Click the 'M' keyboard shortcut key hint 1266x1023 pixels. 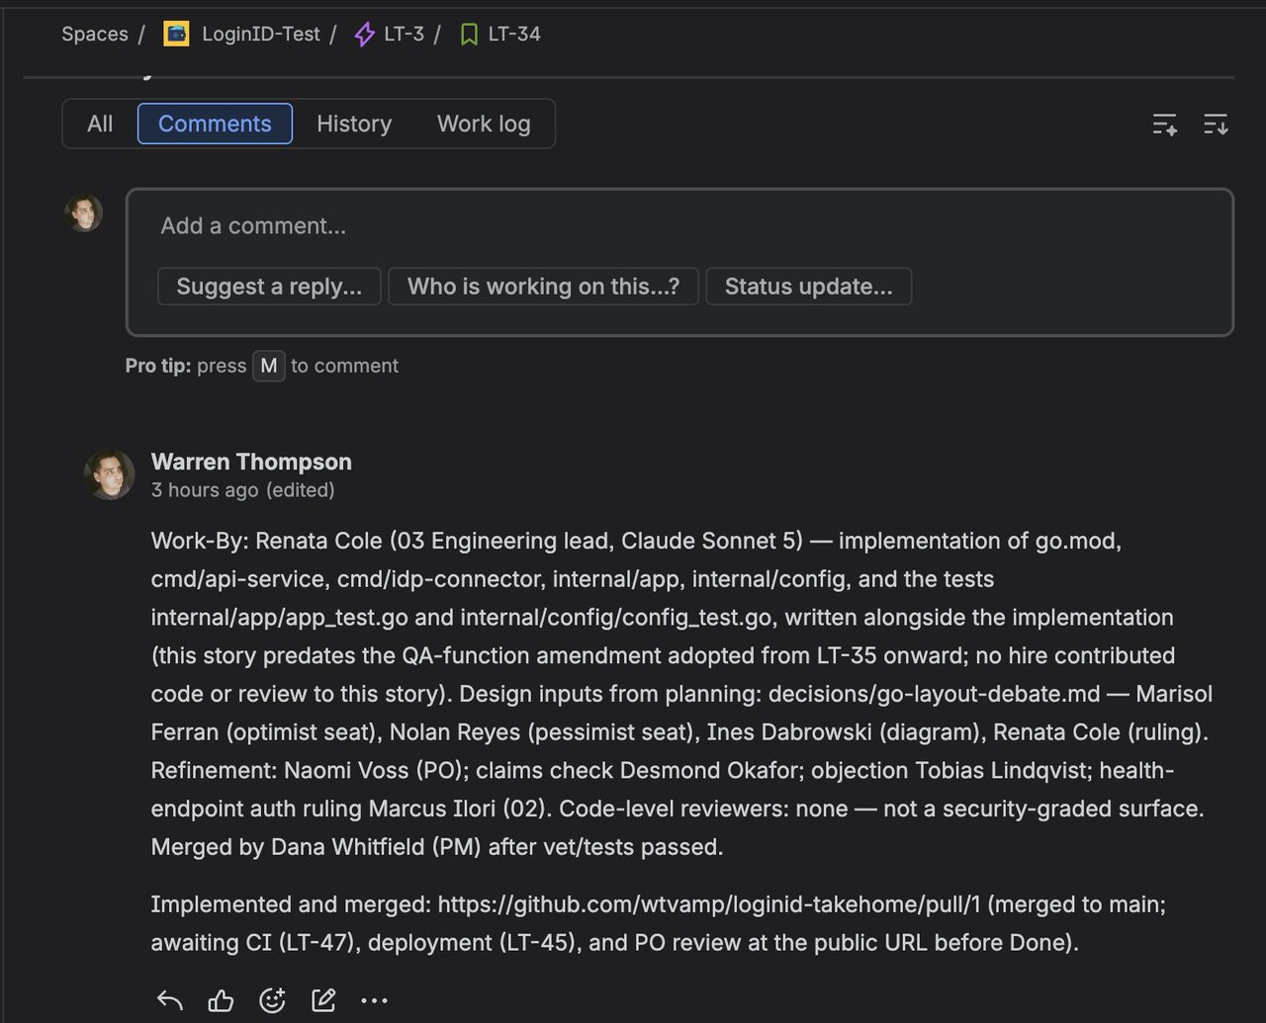click(x=269, y=366)
